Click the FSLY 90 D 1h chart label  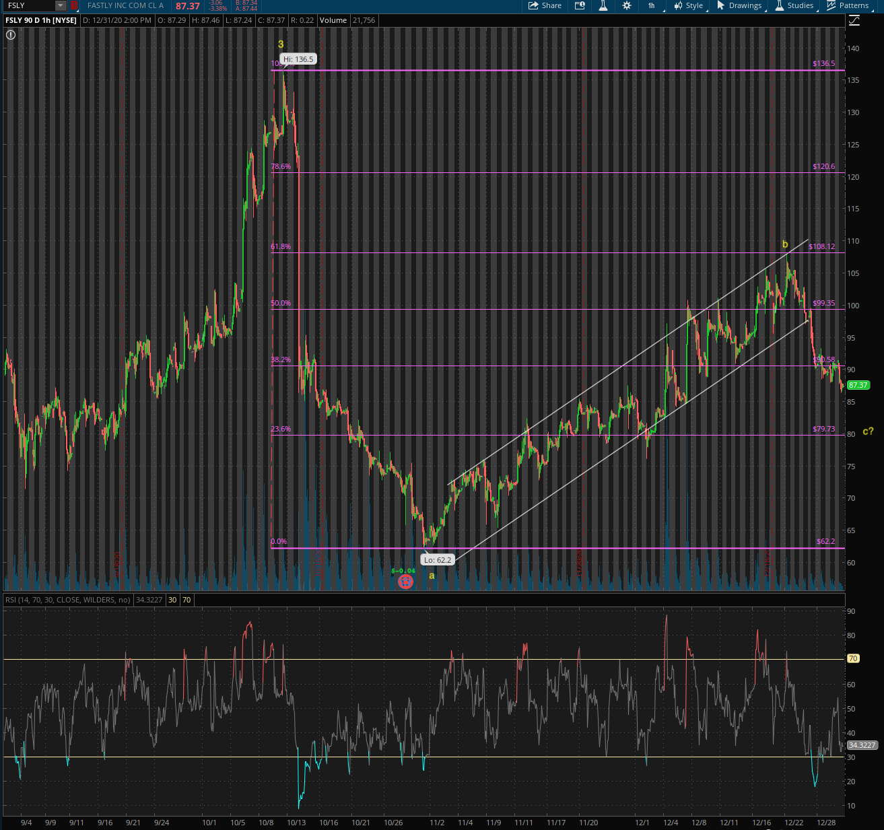pyautogui.click(x=41, y=20)
